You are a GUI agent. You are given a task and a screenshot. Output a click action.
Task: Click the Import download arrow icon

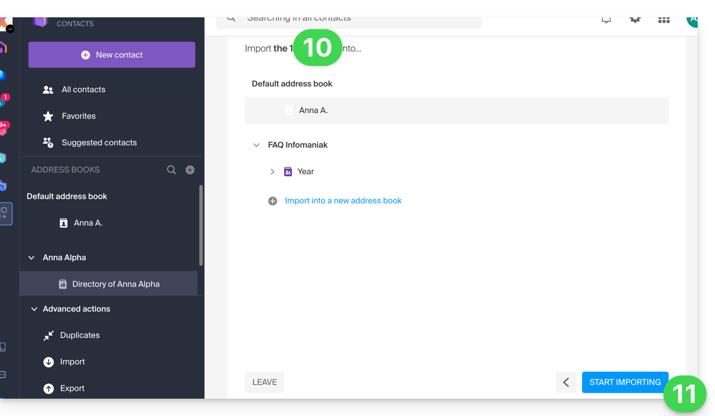pos(49,362)
